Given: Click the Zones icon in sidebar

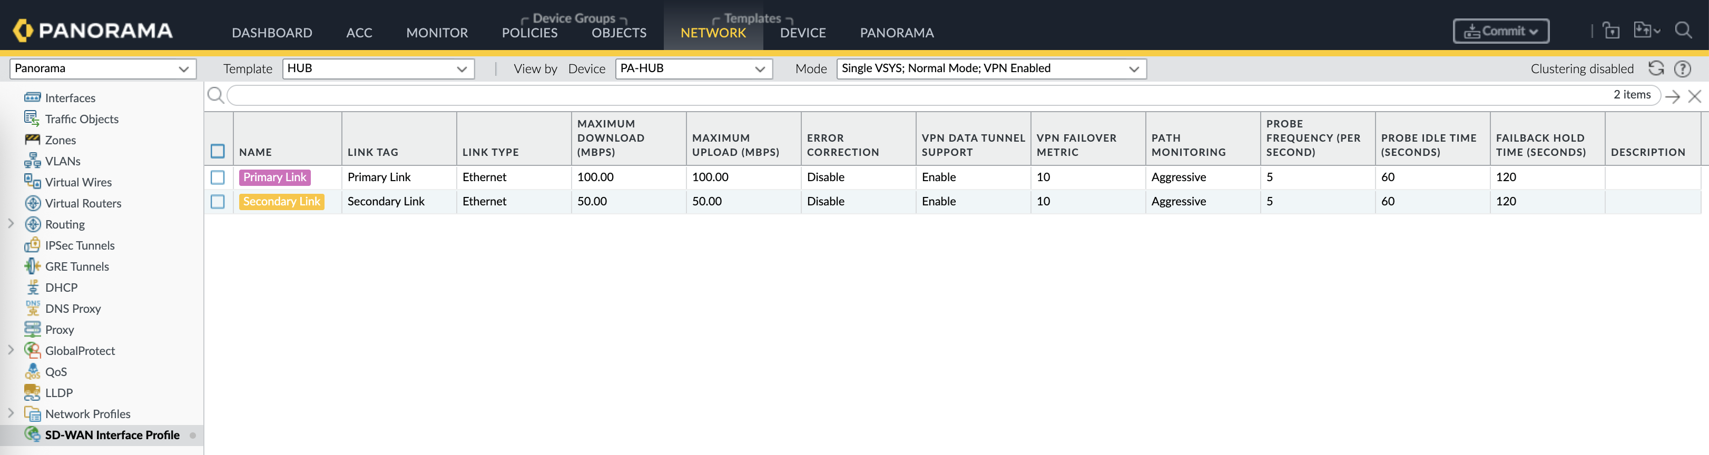Looking at the screenshot, I should pyautogui.click(x=32, y=140).
